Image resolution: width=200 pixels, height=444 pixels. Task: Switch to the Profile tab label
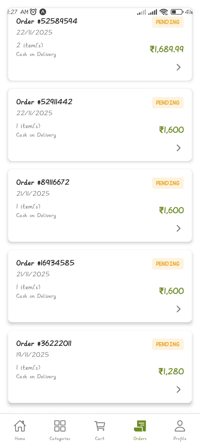pyautogui.click(x=180, y=438)
